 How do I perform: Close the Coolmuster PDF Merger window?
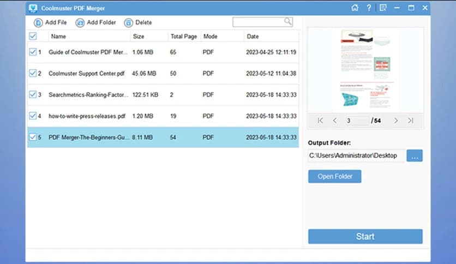click(x=425, y=8)
